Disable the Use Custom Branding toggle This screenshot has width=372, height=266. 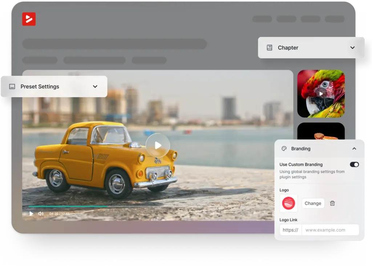tap(354, 164)
